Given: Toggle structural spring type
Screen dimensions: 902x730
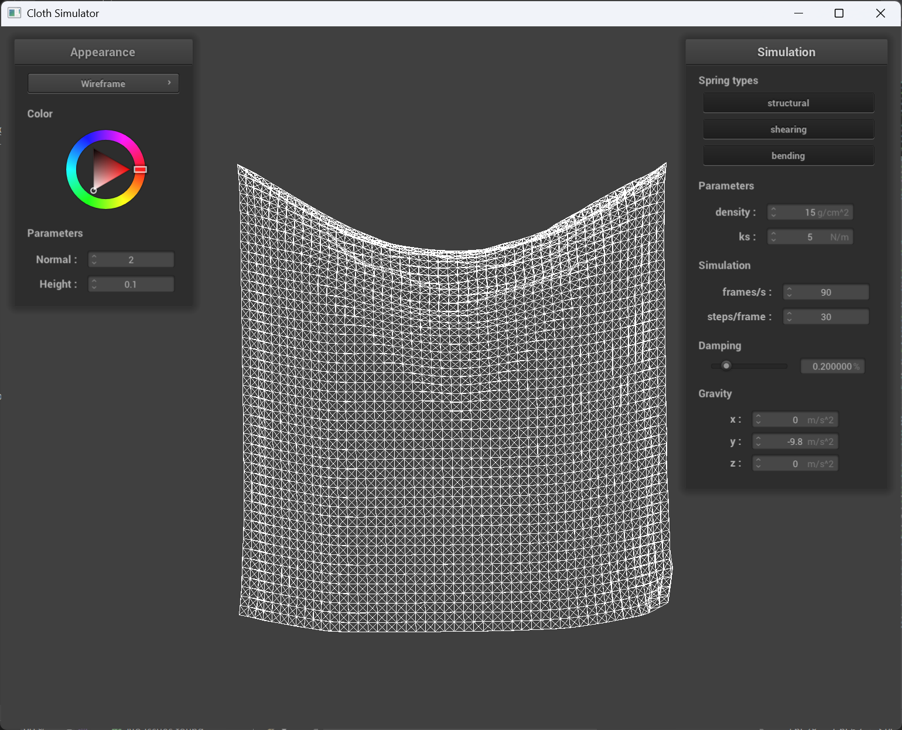Looking at the screenshot, I should (x=788, y=102).
